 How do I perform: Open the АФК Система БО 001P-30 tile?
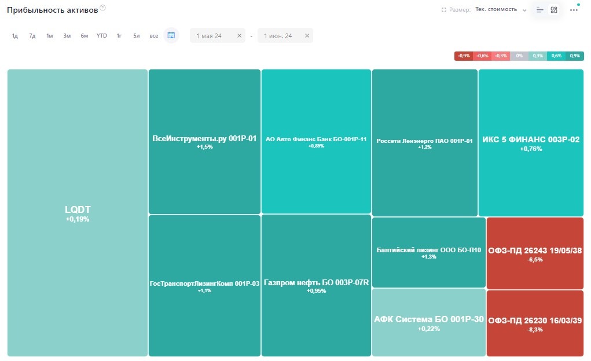429,322
